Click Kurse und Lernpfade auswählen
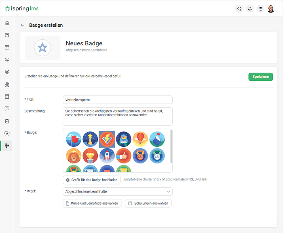The image size is (283, 233). coord(92,203)
